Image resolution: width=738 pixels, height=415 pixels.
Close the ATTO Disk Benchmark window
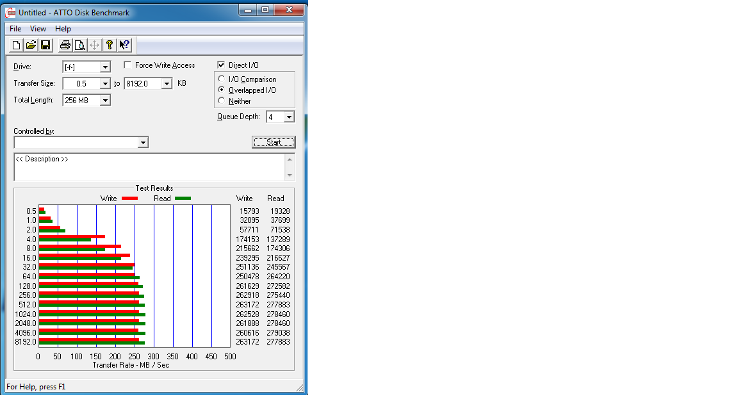point(289,10)
